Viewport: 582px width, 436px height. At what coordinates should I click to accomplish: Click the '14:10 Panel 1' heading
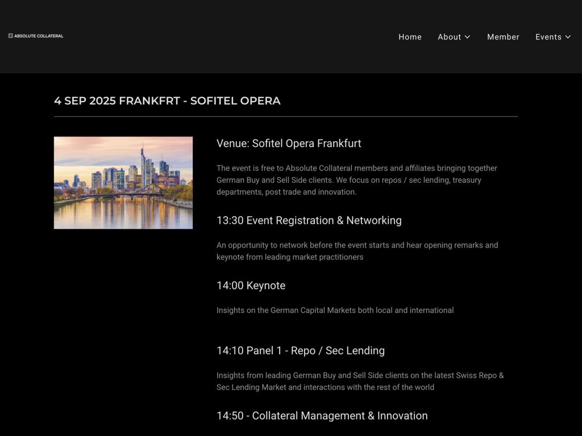(x=300, y=351)
